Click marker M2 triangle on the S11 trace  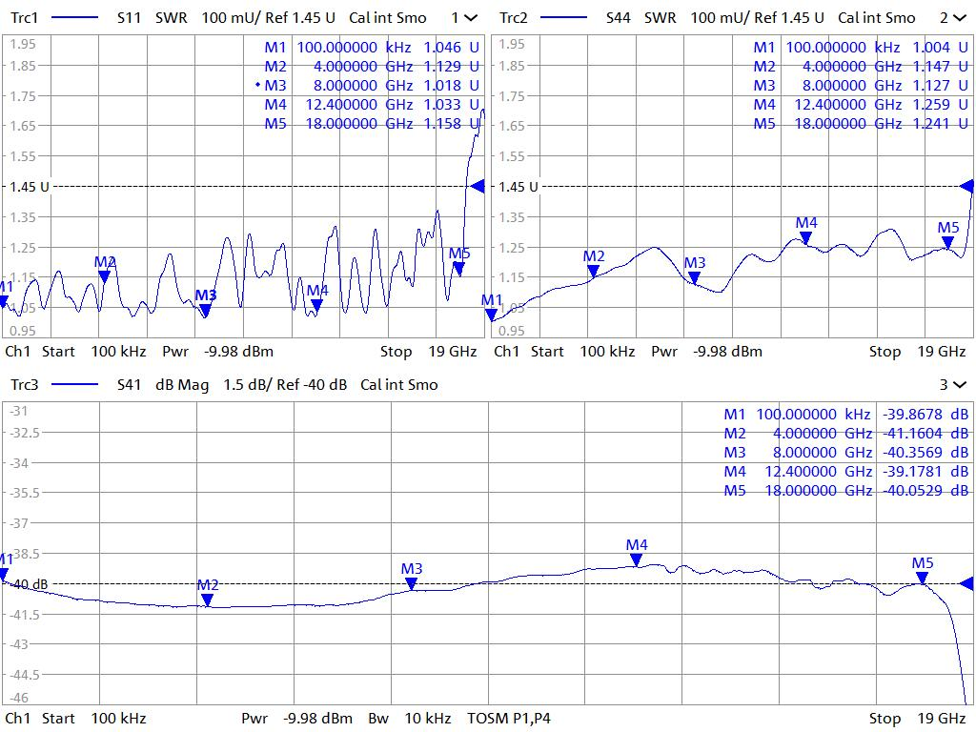pos(105,276)
